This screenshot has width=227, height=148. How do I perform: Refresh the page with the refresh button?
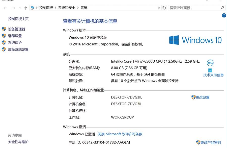click(164, 8)
